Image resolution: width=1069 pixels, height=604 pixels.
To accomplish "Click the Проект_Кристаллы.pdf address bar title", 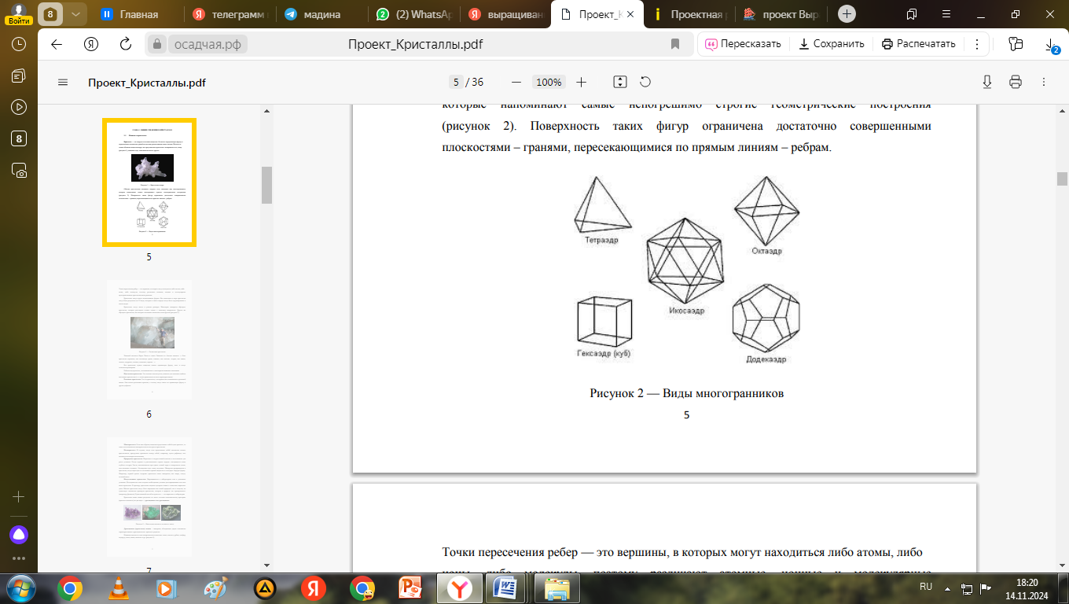I will point(415,44).
